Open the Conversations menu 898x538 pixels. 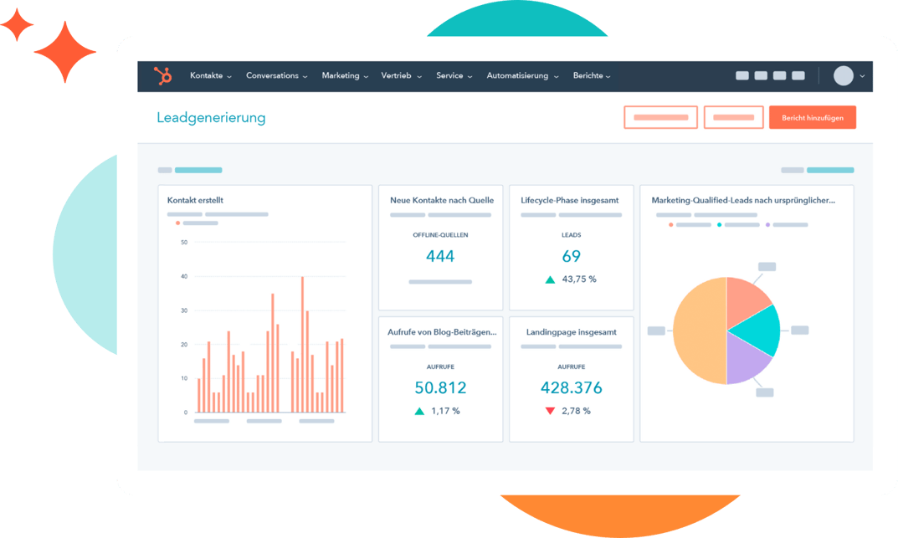tap(276, 76)
